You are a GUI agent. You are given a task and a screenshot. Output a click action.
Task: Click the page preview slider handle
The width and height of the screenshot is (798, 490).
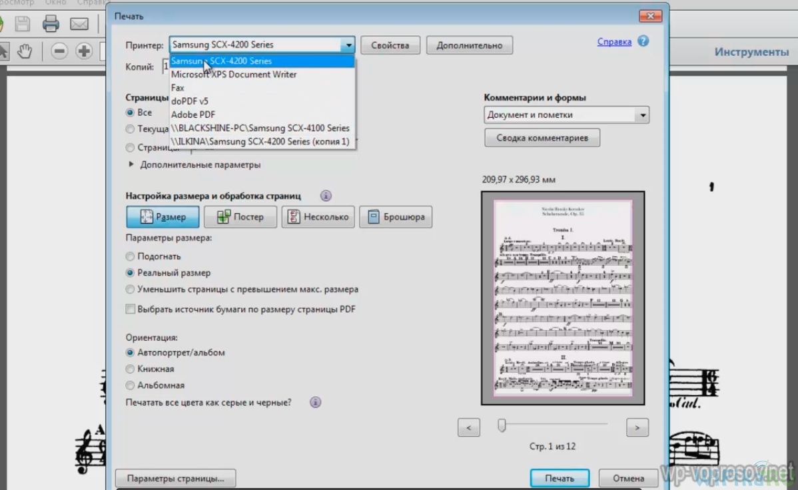[x=502, y=425]
